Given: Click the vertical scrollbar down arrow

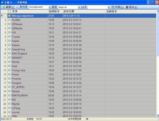Looking at the screenshot, I should pyautogui.click(x=157, y=115).
